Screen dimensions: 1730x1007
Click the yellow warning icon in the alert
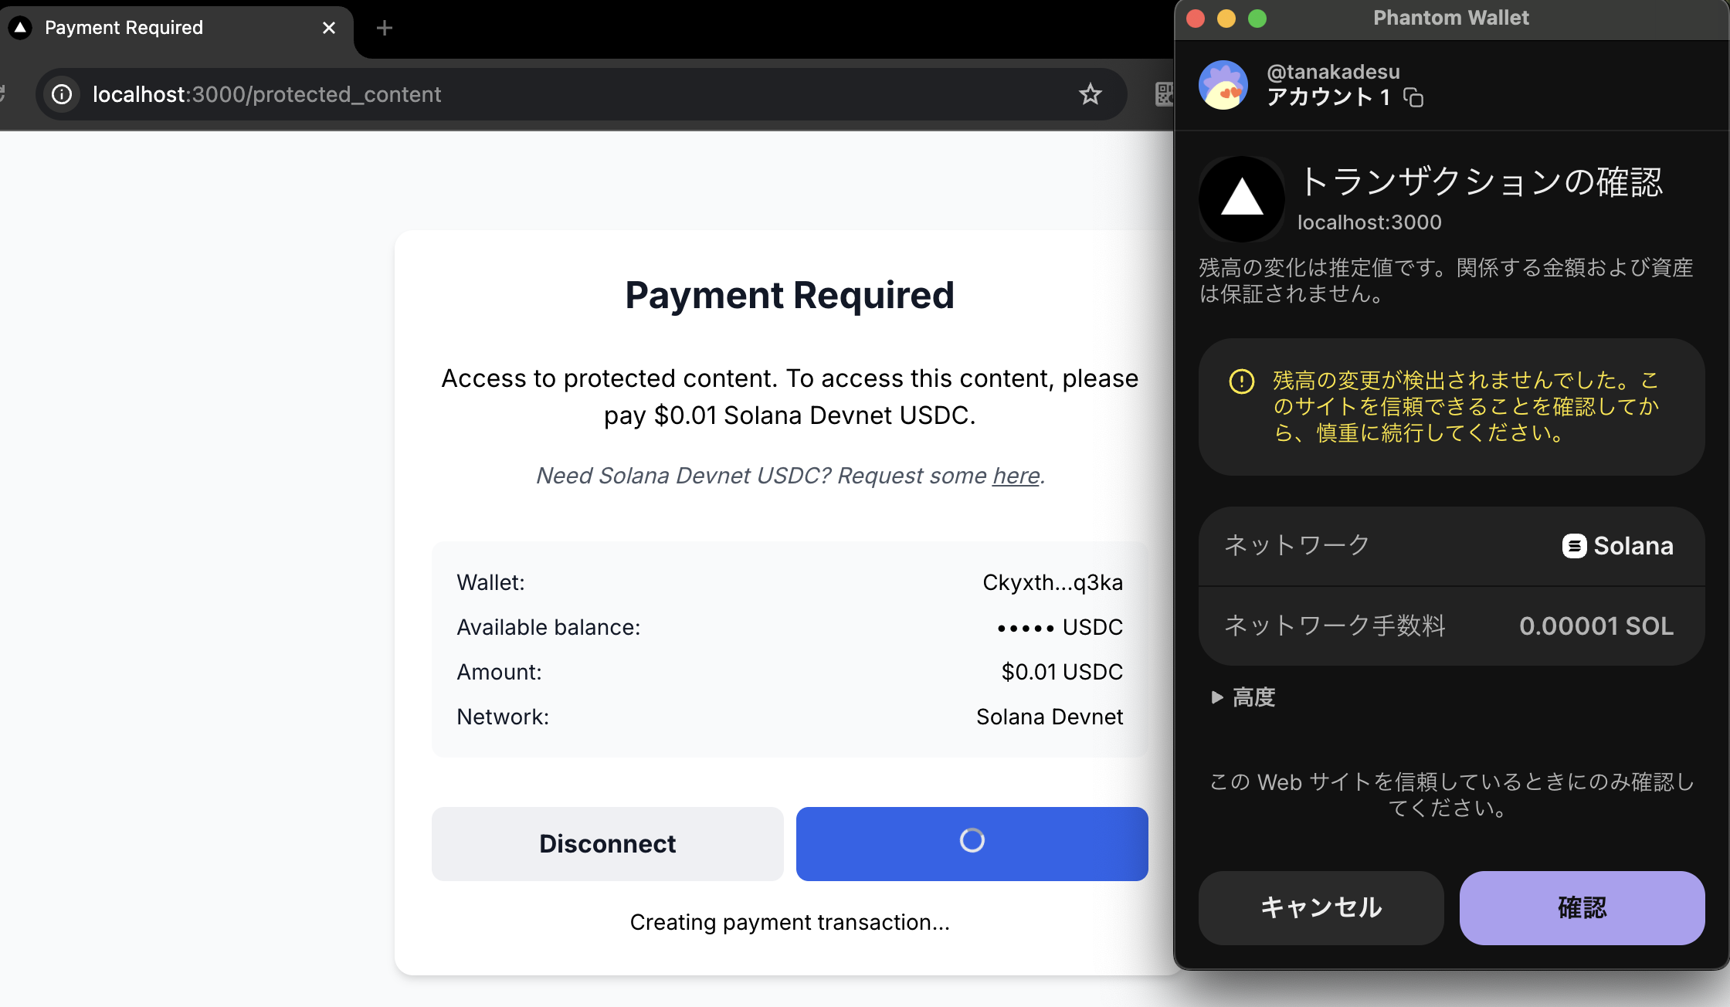click(x=1241, y=381)
